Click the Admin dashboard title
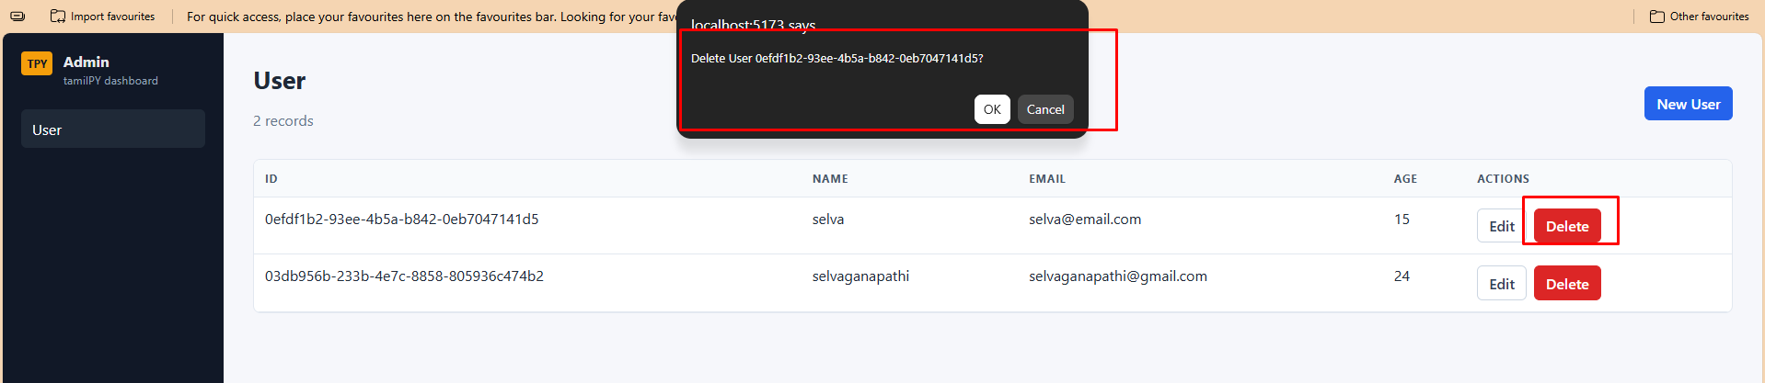 tap(86, 62)
